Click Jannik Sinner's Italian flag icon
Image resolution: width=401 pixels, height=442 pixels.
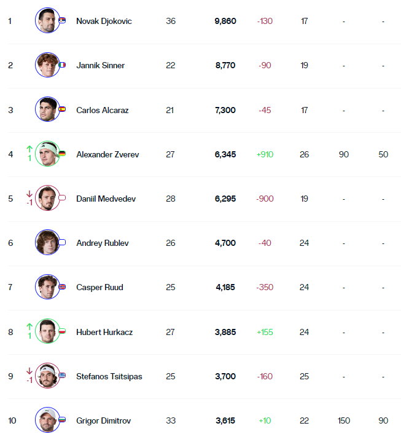[62, 65]
